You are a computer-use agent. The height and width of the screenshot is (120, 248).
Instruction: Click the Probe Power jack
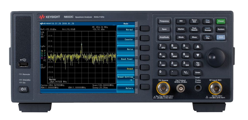(198, 88)
